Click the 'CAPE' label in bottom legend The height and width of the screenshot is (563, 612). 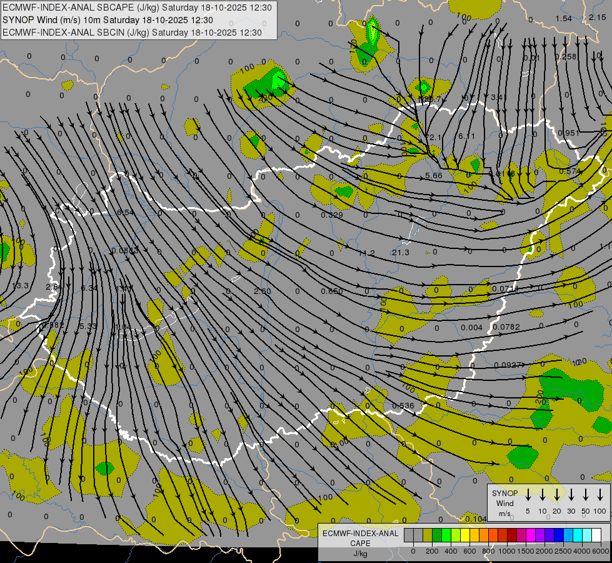(360, 544)
